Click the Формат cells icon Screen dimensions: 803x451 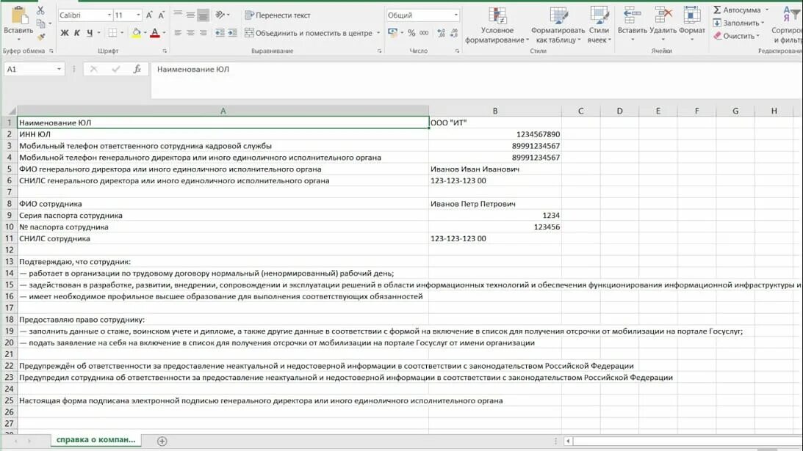point(692,15)
